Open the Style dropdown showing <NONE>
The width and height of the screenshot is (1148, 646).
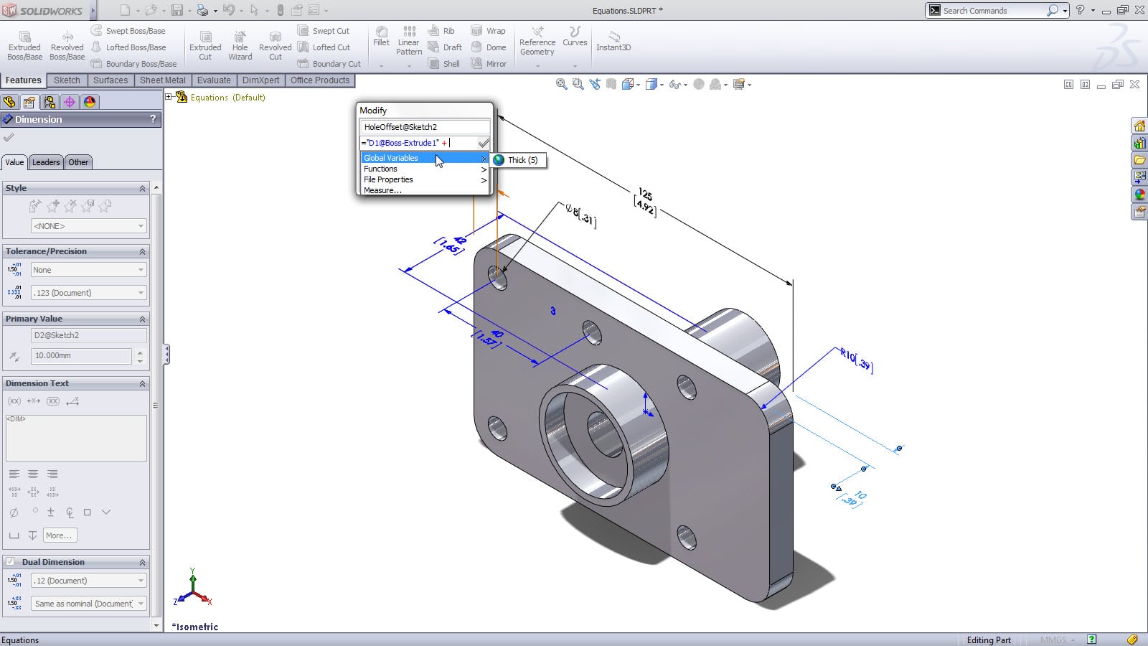coord(88,226)
